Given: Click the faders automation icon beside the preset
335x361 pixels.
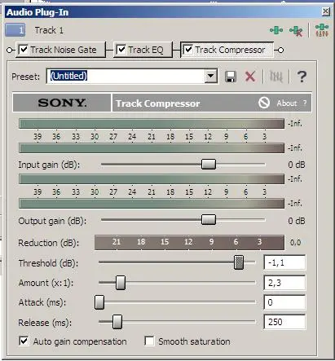Looking at the screenshot, I should click(x=276, y=77).
